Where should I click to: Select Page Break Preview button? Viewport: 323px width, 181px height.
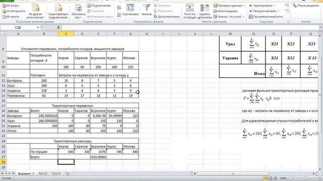(275, 178)
